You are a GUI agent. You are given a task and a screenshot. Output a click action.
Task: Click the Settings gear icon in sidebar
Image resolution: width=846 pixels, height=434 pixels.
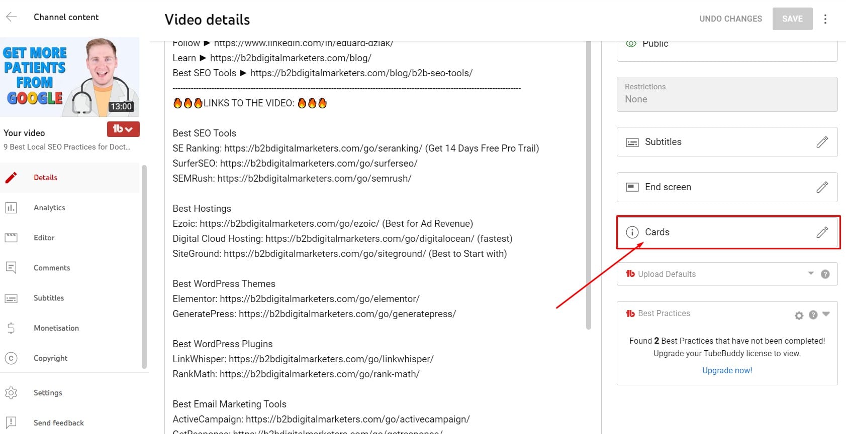coord(11,393)
